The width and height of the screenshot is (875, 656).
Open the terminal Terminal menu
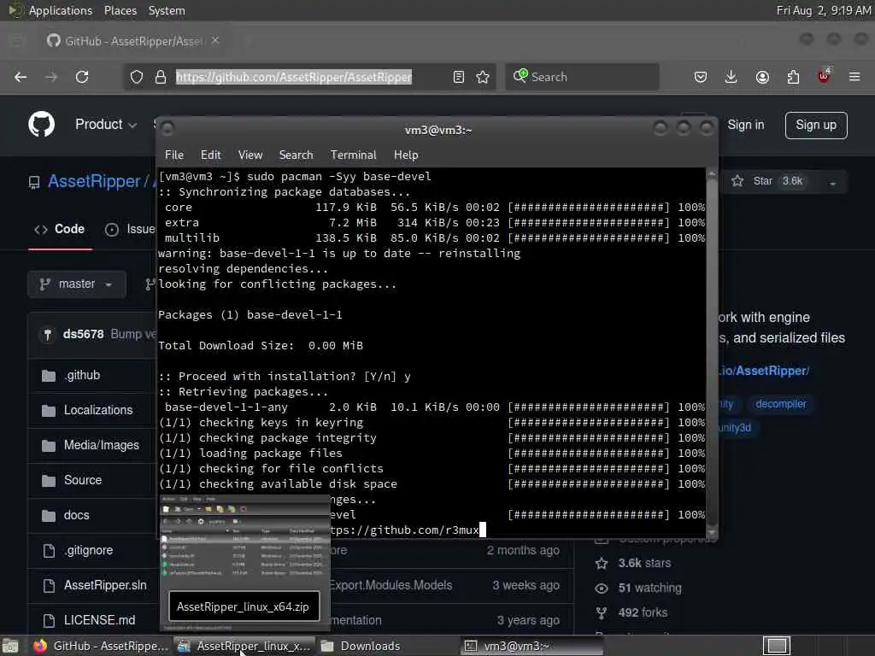pos(353,155)
